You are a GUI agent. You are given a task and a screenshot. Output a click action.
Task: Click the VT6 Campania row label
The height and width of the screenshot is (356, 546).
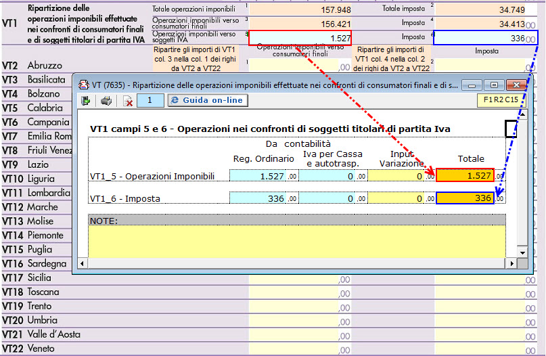[x=35, y=123]
